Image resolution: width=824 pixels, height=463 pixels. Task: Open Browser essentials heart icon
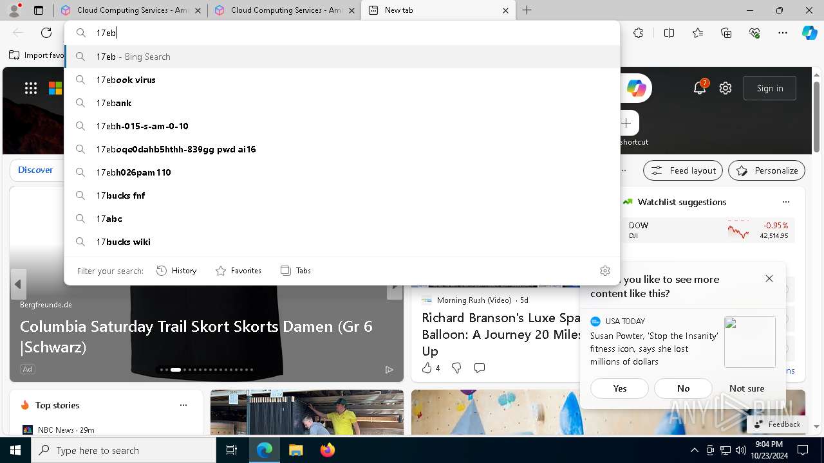754,33
